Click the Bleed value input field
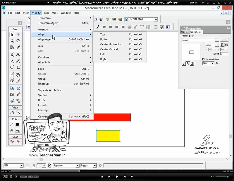 224,54
